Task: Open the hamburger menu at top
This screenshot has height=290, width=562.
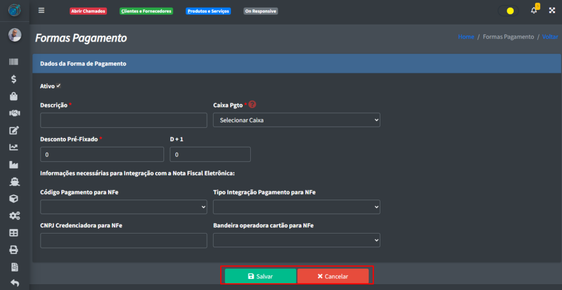Action: [42, 10]
